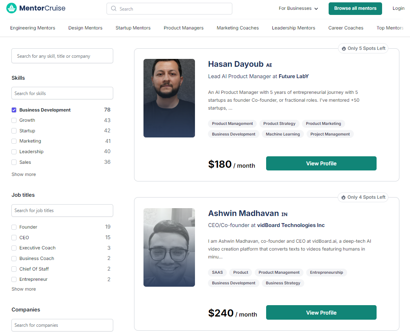
Task: Check the Growth skill checkbox
Action: (14, 120)
